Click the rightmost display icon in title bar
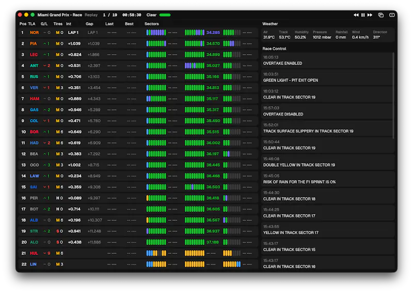The width and height of the screenshot is (413, 293). coord(392,15)
